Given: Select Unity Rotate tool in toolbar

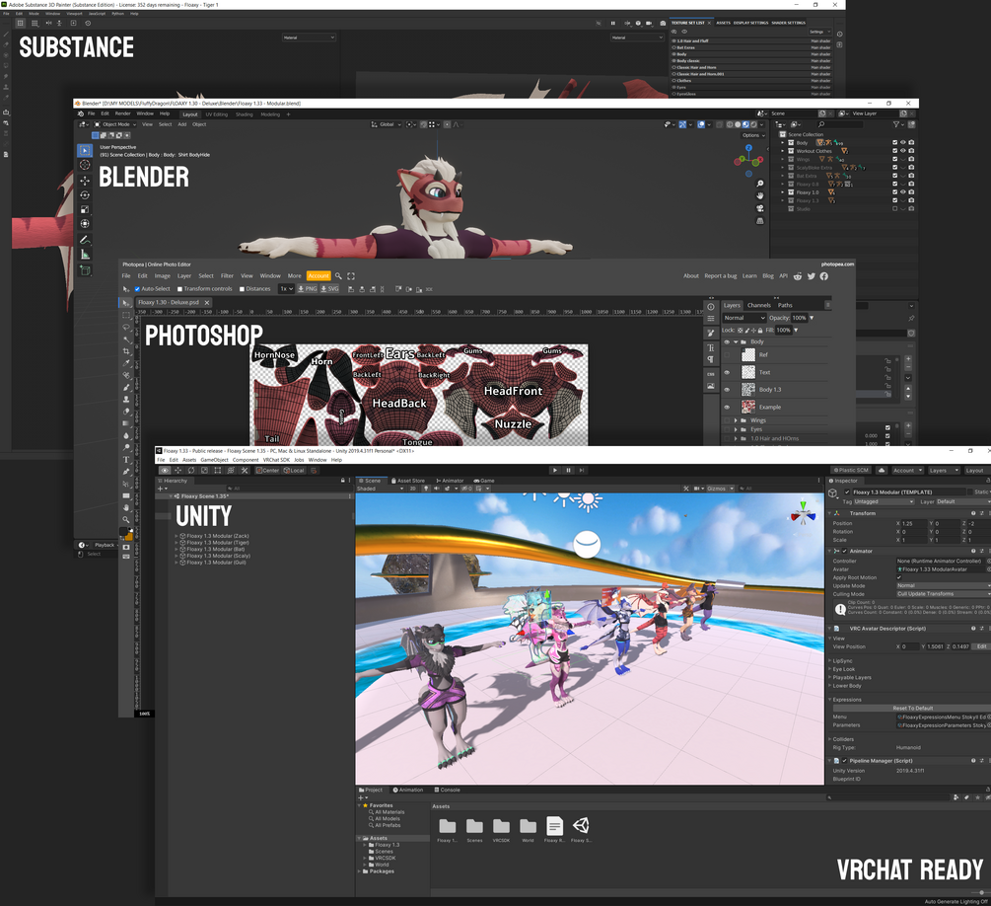Looking at the screenshot, I should coord(191,470).
